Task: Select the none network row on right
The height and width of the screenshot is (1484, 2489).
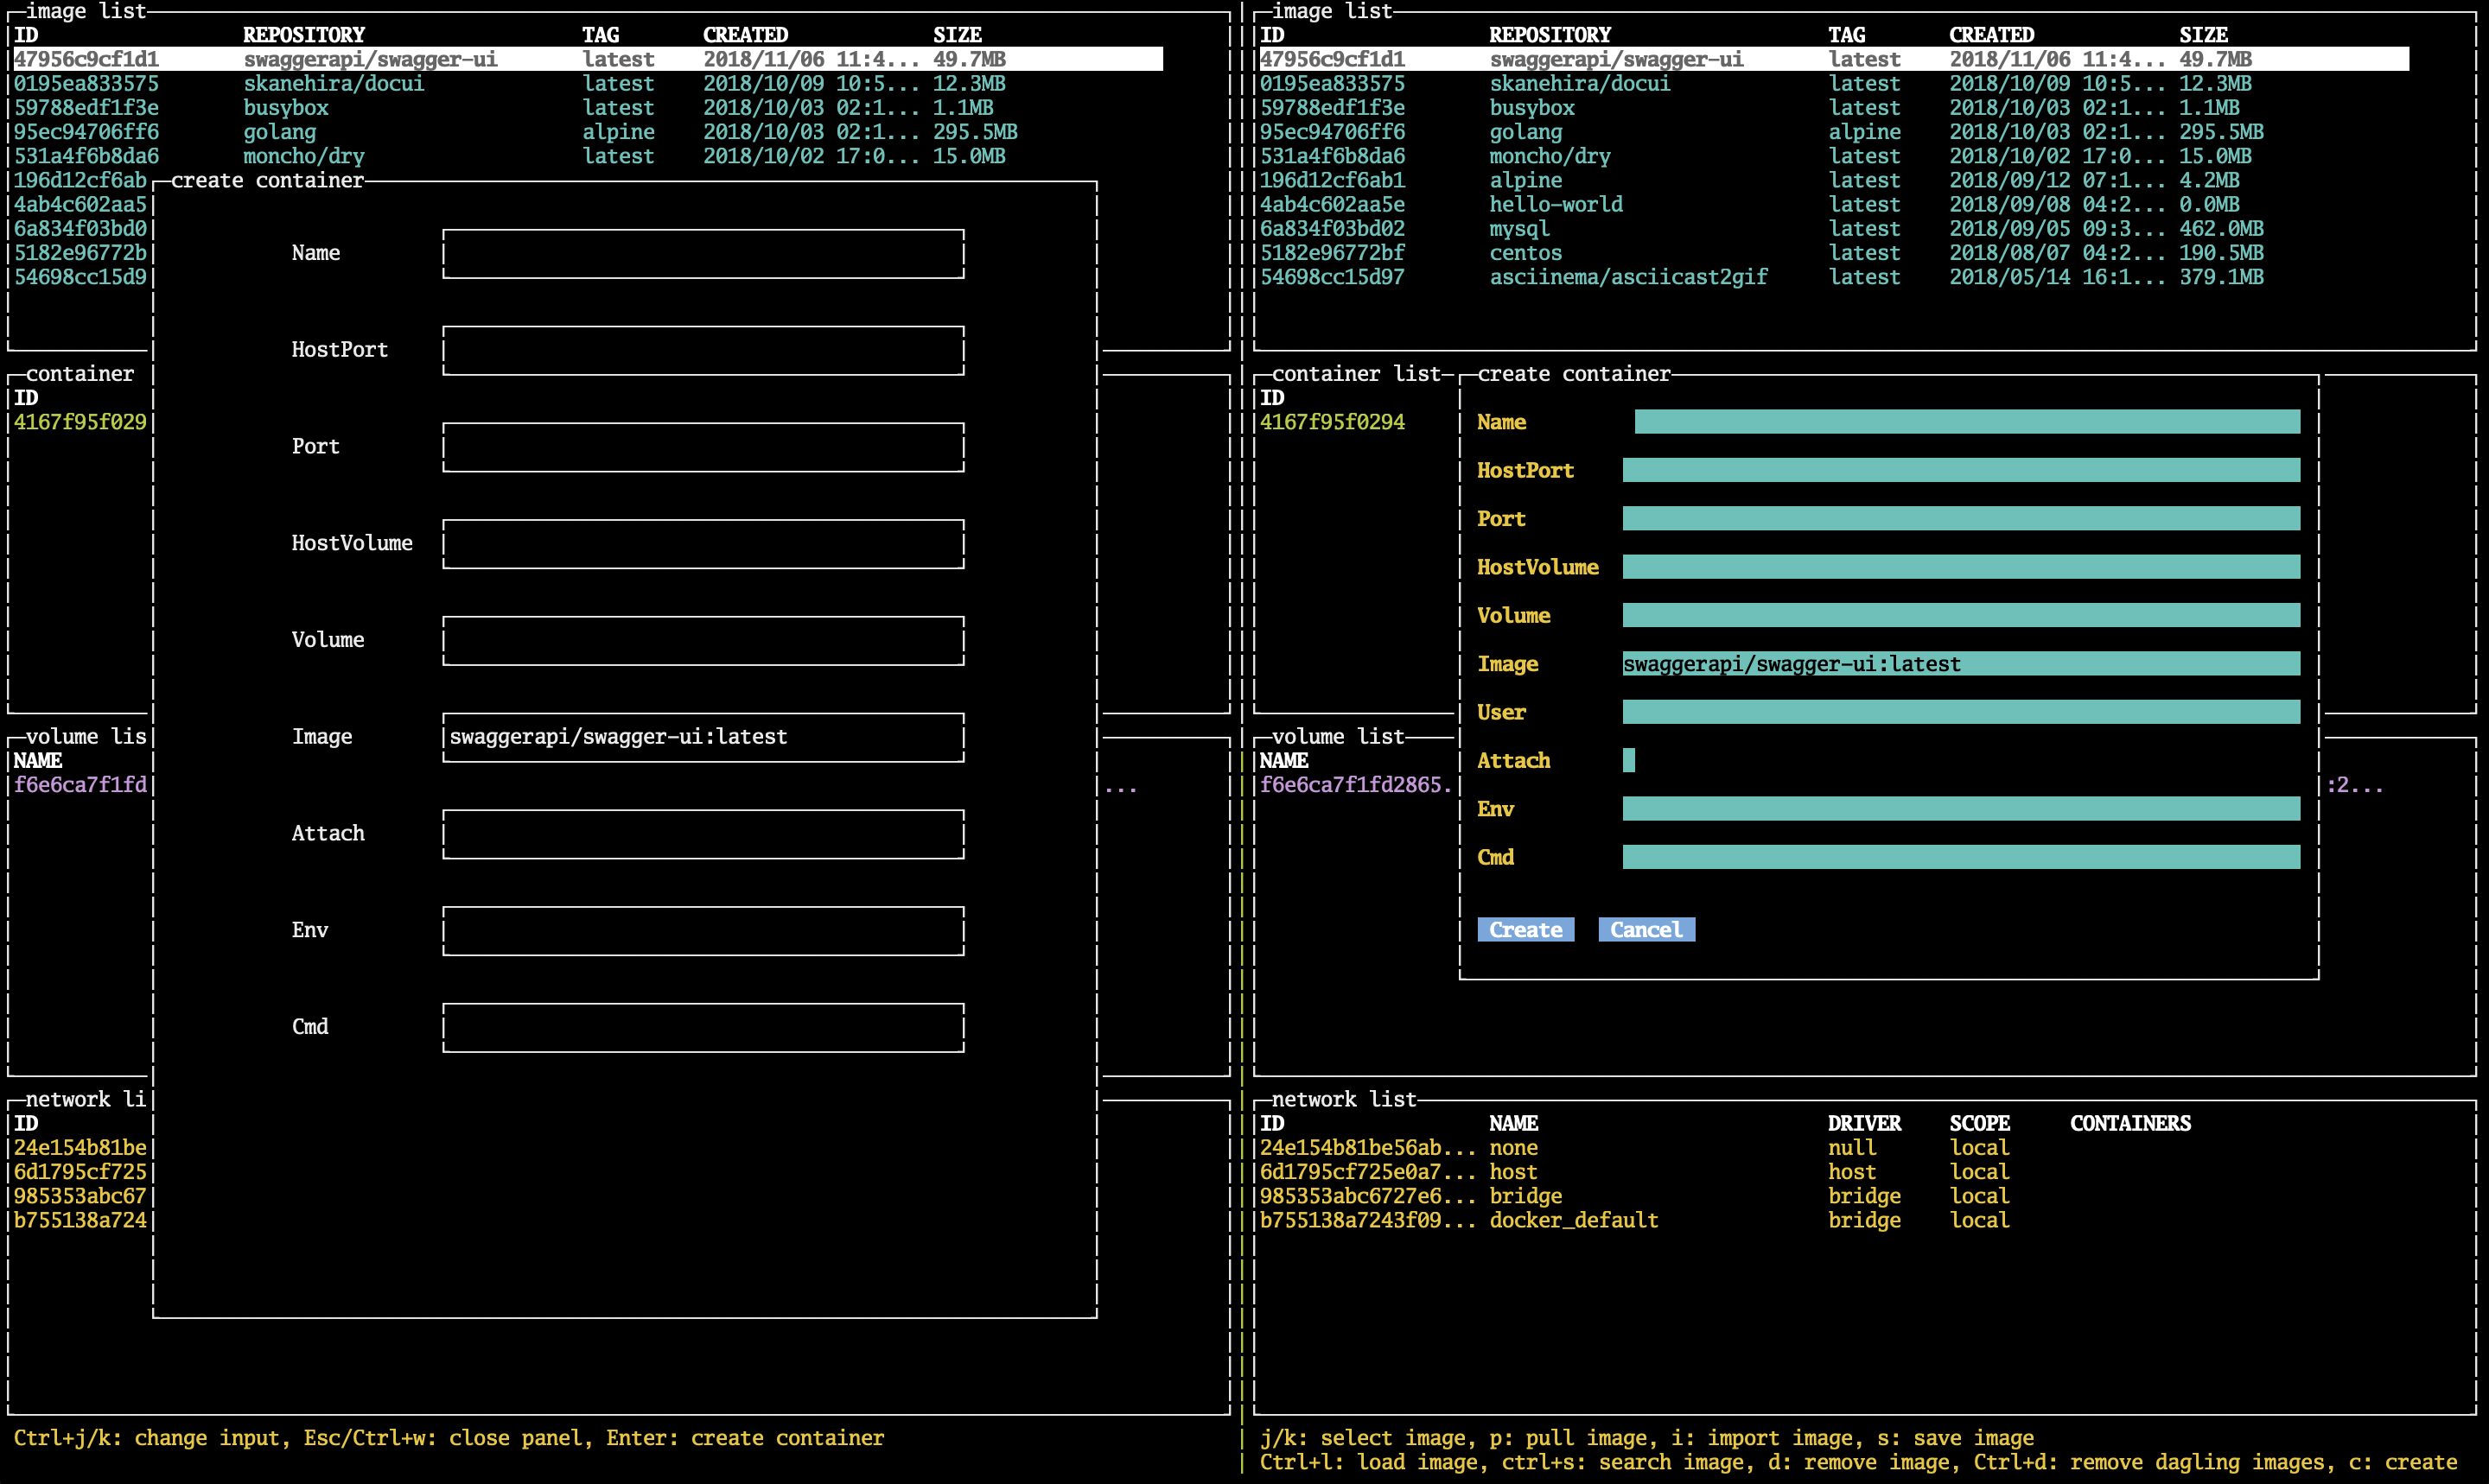Action: coord(1634,1148)
